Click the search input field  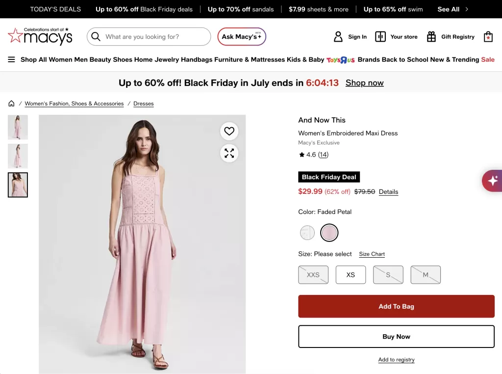(149, 36)
